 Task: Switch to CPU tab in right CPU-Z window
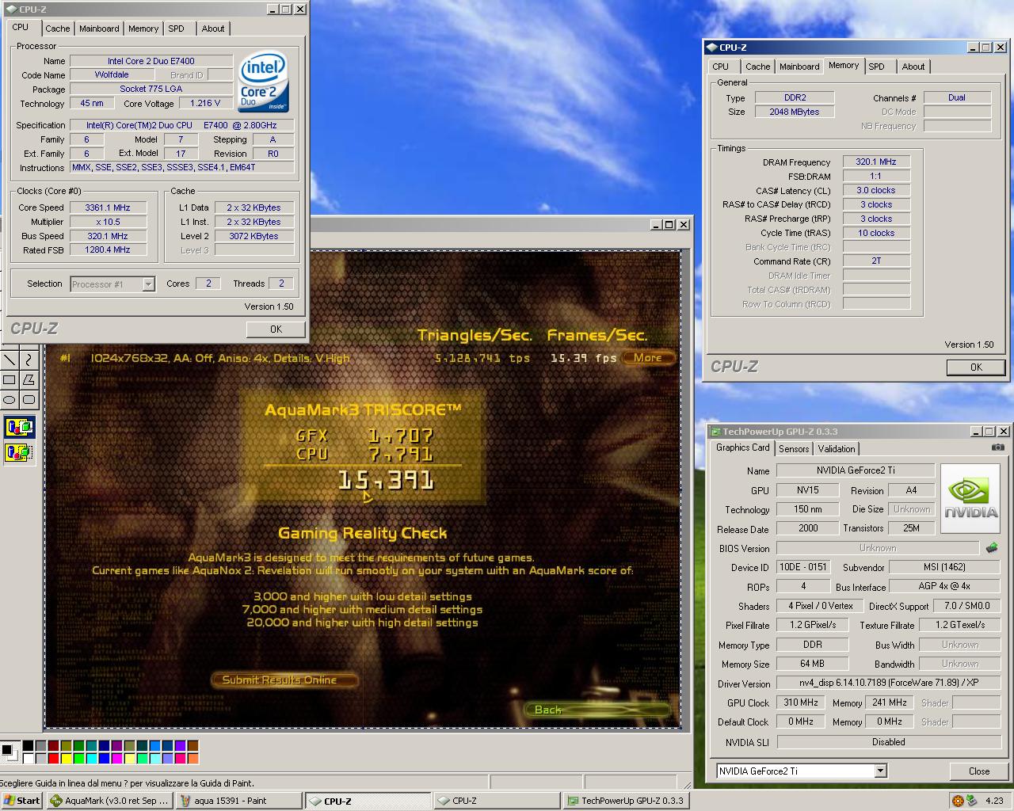[x=720, y=67]
